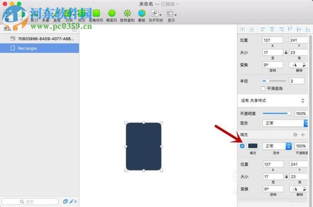
Task: Align layer to bottom edge
Action: (307, 29)
